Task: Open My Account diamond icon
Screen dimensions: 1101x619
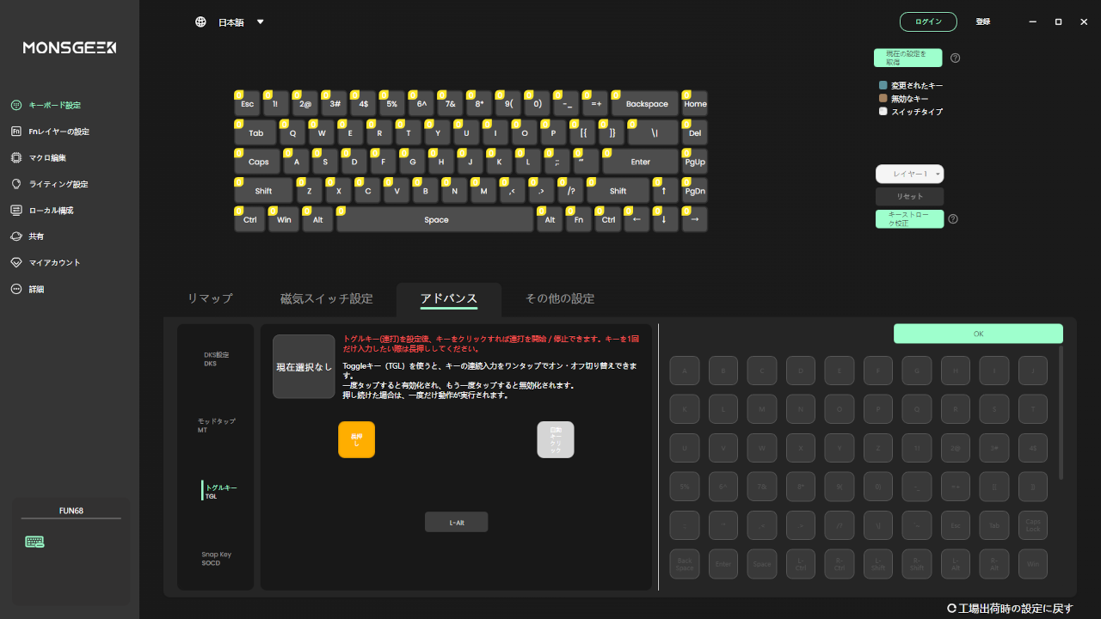Action: coord(15,262)
